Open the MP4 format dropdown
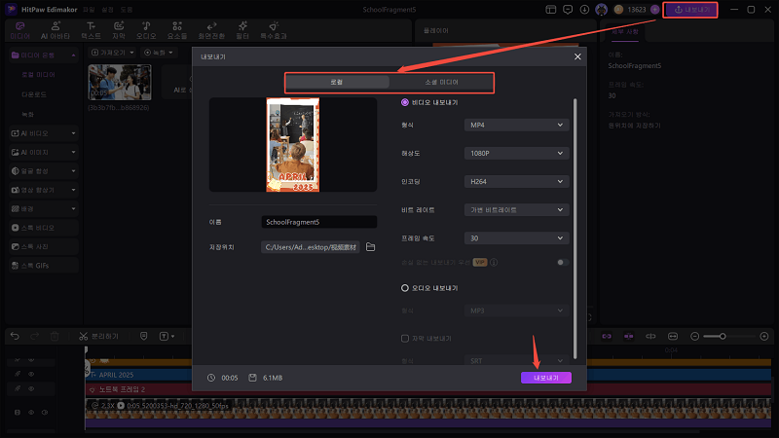This screenshot has width=779, height=438. tap(516, 125)
